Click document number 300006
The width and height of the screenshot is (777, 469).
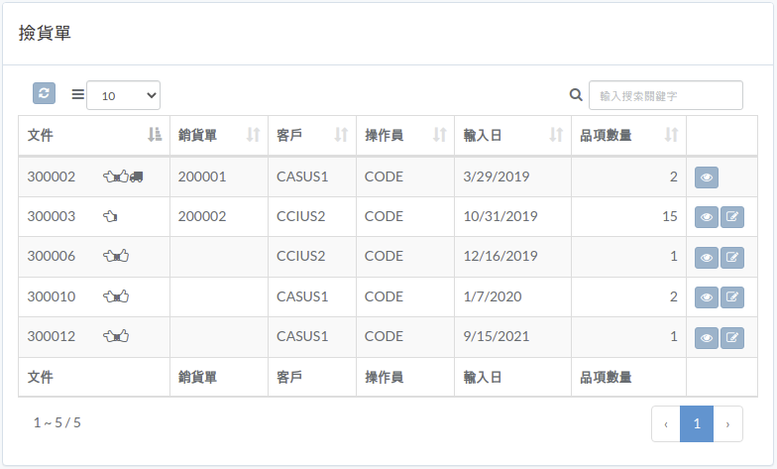pos(52,256)
